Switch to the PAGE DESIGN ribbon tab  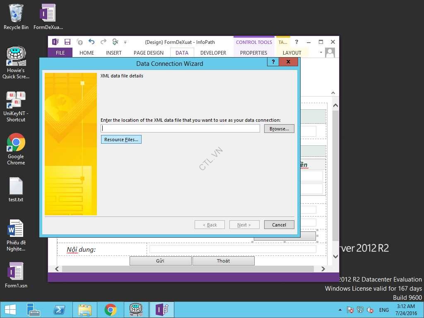[x=149, y=53]
